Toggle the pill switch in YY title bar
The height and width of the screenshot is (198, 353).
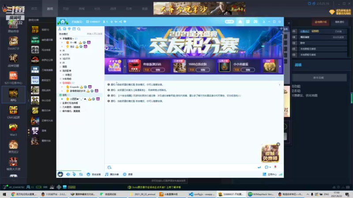(229, 22)
